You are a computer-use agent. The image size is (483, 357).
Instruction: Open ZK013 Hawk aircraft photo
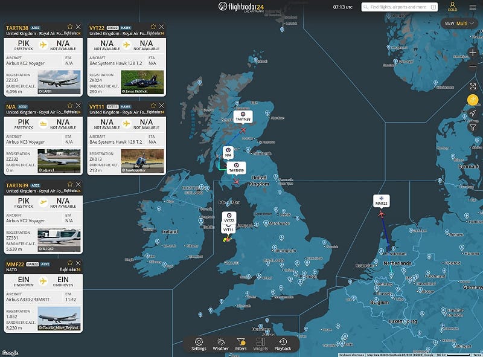click(142, 161)
